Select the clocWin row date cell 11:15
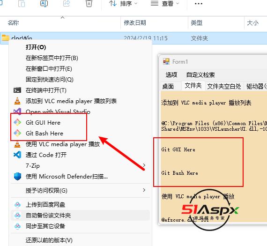Screen dimensions: 267x246 click(146, 38)
